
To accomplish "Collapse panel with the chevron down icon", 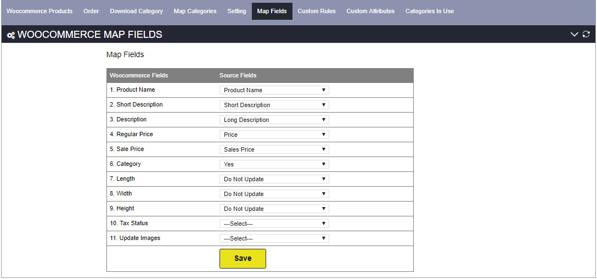I will point(574,34).
